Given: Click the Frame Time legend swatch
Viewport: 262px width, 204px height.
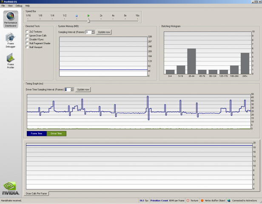Looking at the screenshot, I should (37, 133).
